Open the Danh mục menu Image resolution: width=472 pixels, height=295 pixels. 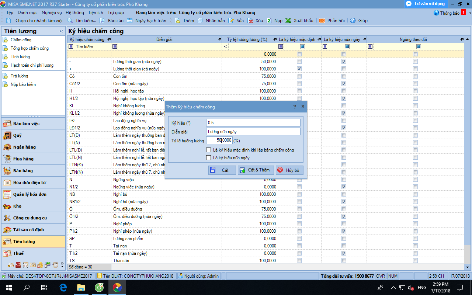click(x=27, y=13)
